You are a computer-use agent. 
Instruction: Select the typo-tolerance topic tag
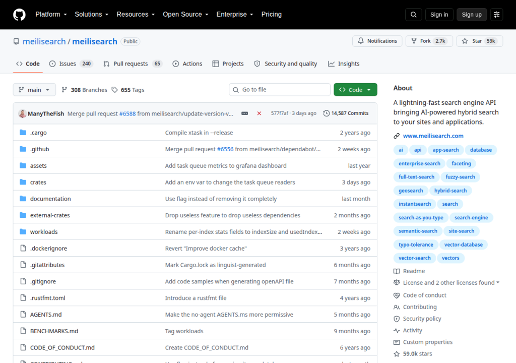[x=416, y=245]
